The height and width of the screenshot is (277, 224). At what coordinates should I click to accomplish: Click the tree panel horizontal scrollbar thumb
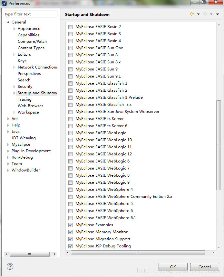[30, 254]
